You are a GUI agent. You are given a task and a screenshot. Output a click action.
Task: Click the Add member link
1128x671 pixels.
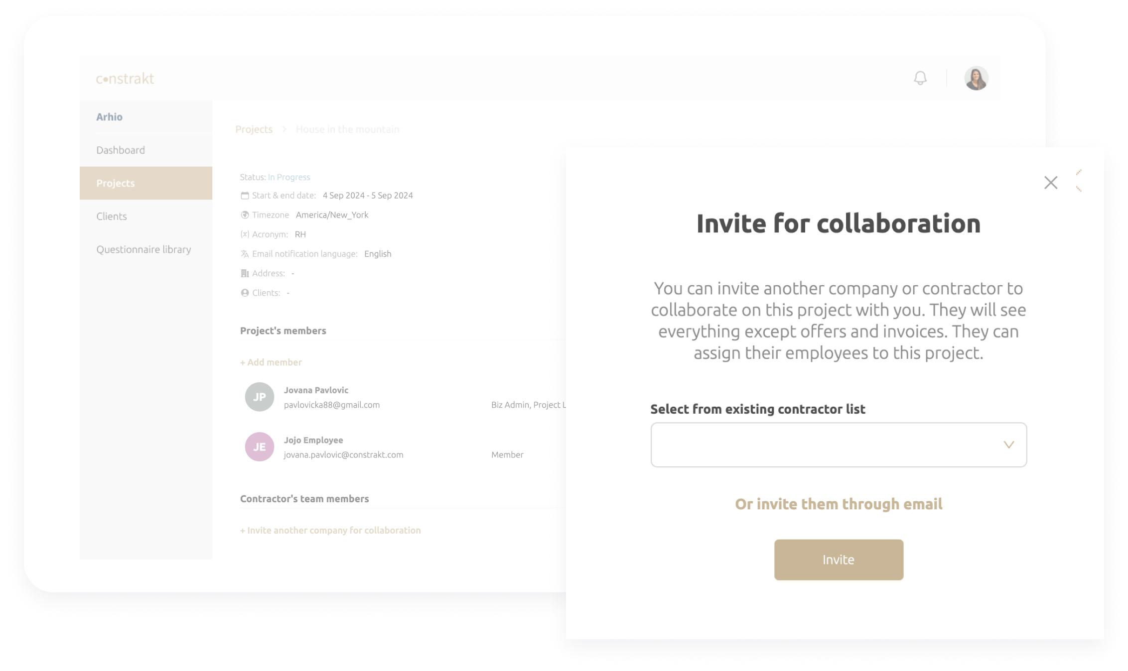271,362
